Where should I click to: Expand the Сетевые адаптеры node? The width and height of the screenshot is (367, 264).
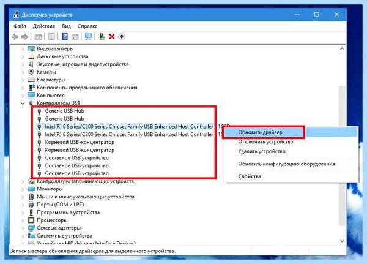coord(23,228)
